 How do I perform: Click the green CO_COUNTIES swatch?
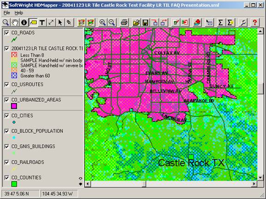click(x=14, y=184)
